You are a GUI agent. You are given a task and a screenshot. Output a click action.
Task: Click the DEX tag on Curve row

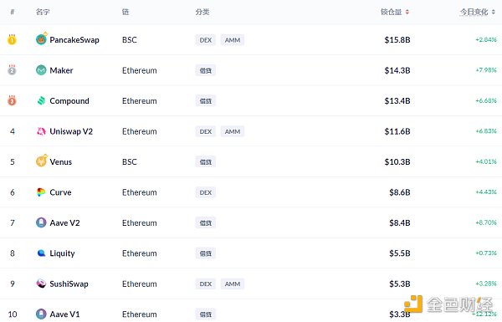pyautogui.click(x=206, y=192)
